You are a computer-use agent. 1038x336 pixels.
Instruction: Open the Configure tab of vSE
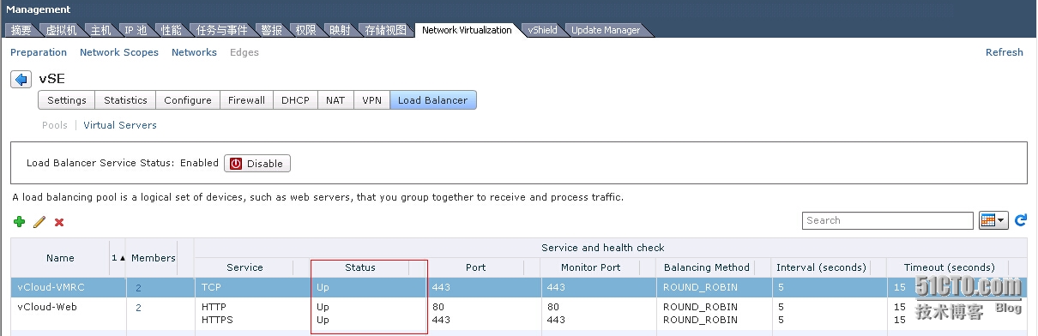click(188, 100)
